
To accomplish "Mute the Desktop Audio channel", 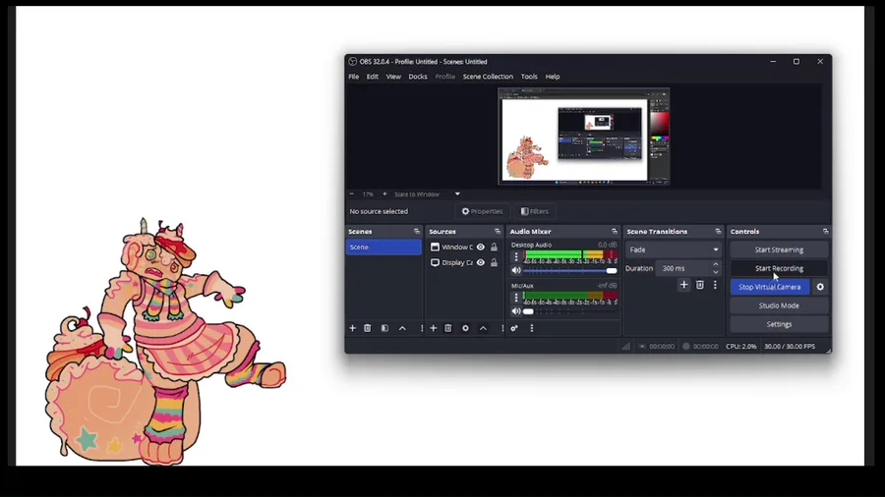I will tap(516, 270).
